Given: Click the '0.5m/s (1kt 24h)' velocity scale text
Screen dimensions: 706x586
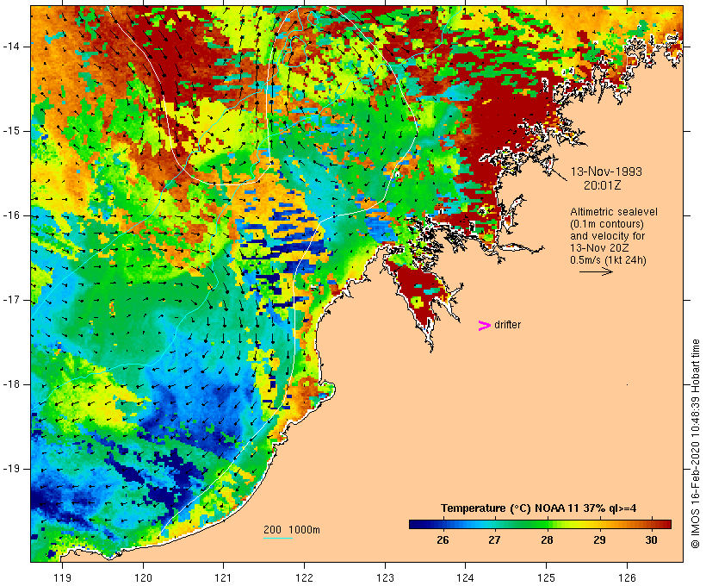Looking at the screenshot, I should point(608,260).
